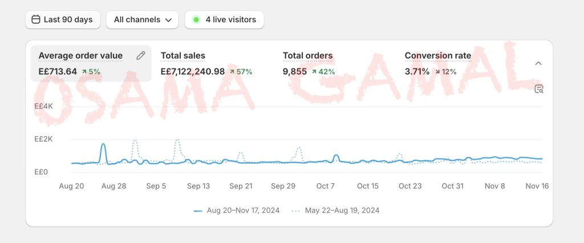Viewport: 584px width, 243px height.
Task: Select the Total sales metric tab
Action: [183, 56]
